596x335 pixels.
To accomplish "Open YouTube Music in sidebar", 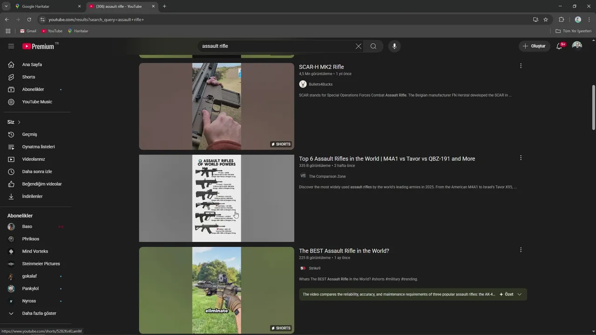I will pos(37,102).
